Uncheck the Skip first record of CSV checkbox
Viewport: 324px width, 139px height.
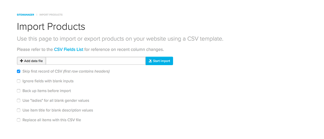coord(18,71)
